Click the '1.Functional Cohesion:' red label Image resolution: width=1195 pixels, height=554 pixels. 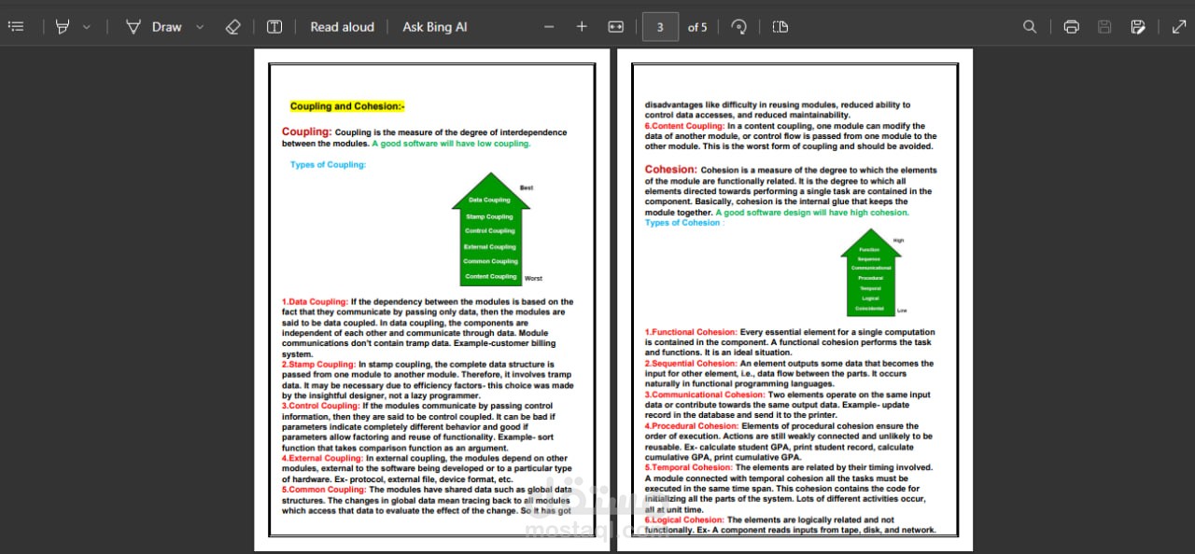pyautogui.click(x=691, y=332)
